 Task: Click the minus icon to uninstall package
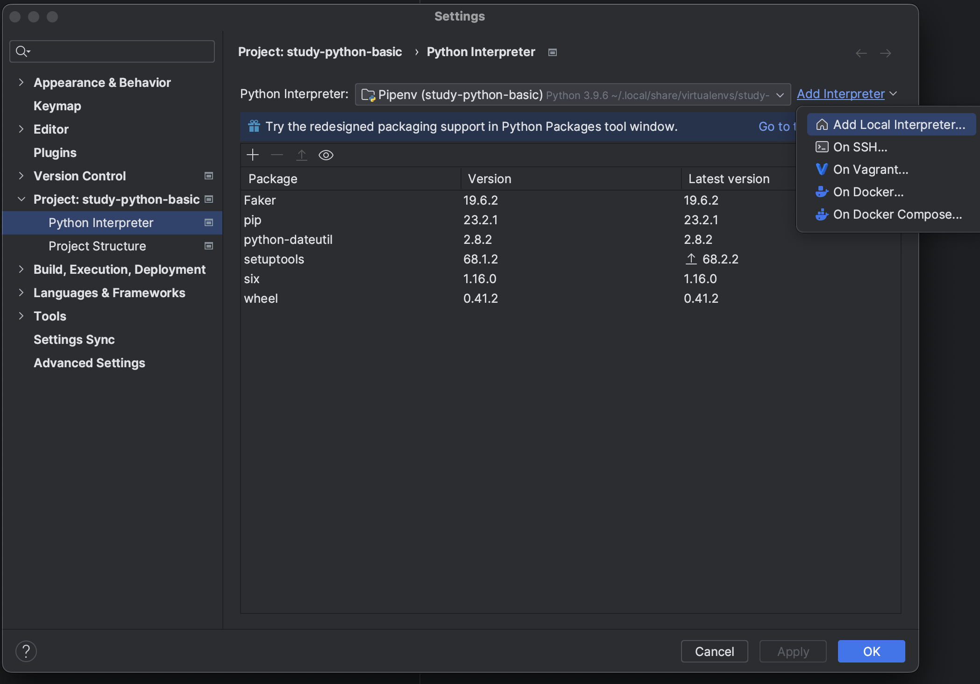[277, 155]
